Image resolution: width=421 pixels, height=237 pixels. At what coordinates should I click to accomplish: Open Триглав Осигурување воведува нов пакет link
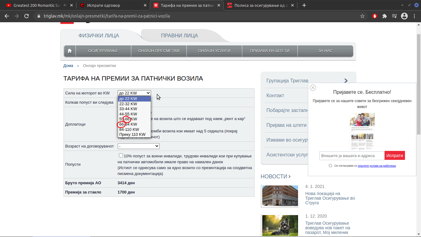(x=328, y=228)
